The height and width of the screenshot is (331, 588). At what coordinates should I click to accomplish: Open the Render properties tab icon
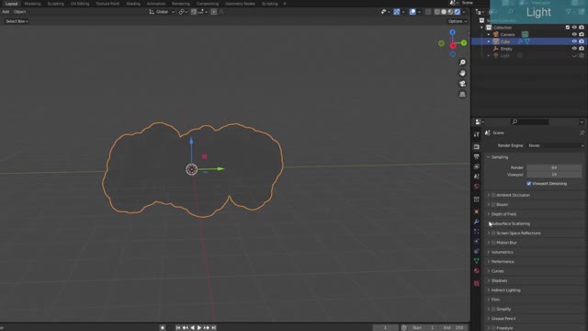click(x=477, y=147)
